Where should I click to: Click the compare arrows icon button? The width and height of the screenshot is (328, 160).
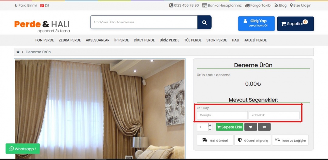click(x=264, y=127)
